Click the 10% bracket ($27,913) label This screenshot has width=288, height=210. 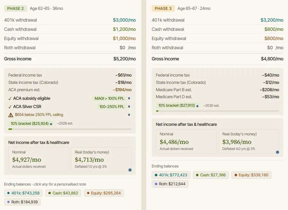tap(176, 105)
